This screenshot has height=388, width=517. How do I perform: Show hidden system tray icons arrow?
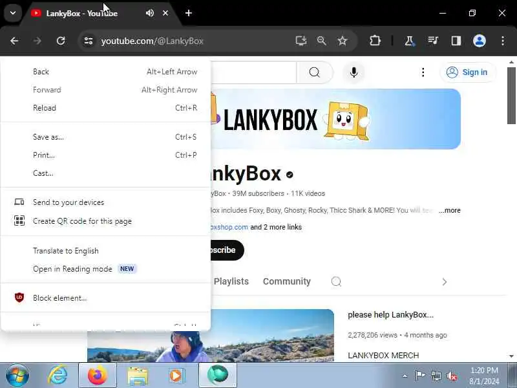(x=405, y=376)
